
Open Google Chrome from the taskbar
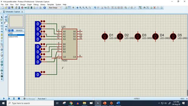(71, 103)
